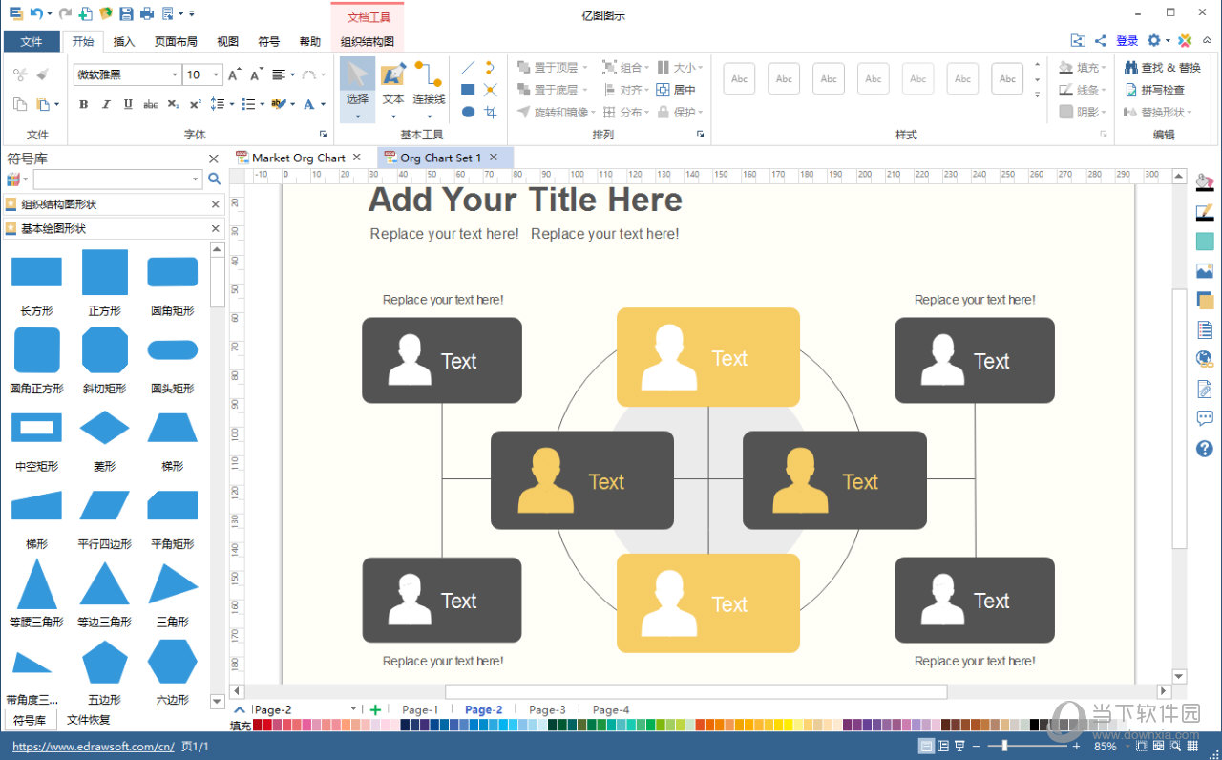Image resolution: width=1222 pixels, height=760 pixels.
Task: Open the font name 微软雅黑 dropdown
Action: click(175, 74)
